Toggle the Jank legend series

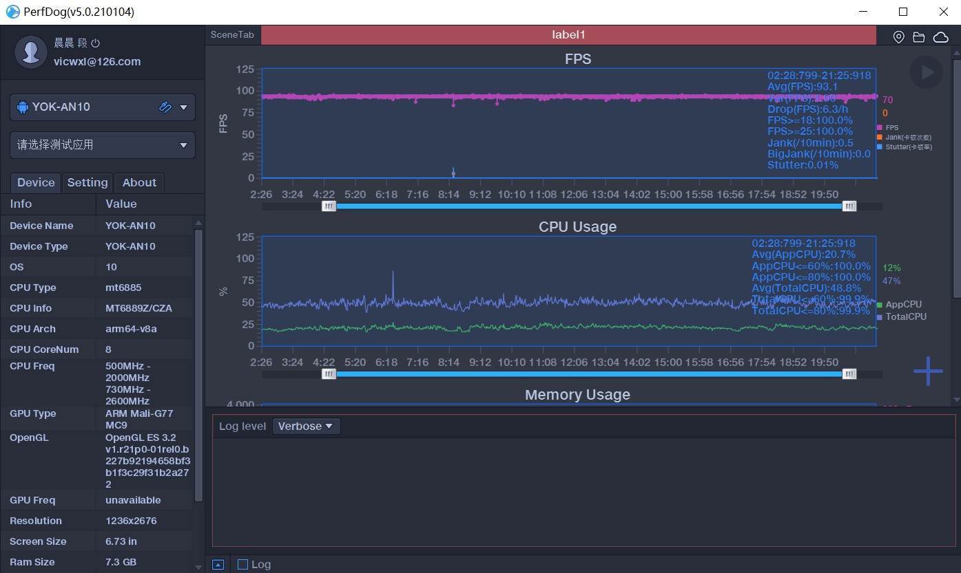904,138
